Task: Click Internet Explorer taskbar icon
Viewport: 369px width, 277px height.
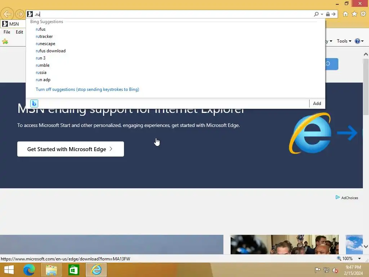Action: (96, 270)
